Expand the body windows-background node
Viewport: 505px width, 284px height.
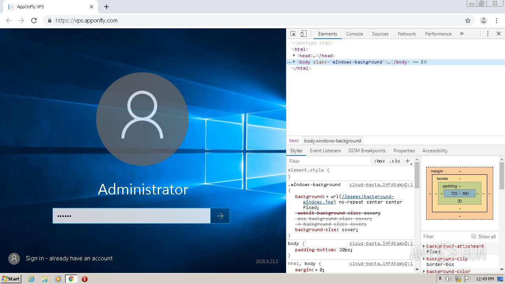(294, 62)
